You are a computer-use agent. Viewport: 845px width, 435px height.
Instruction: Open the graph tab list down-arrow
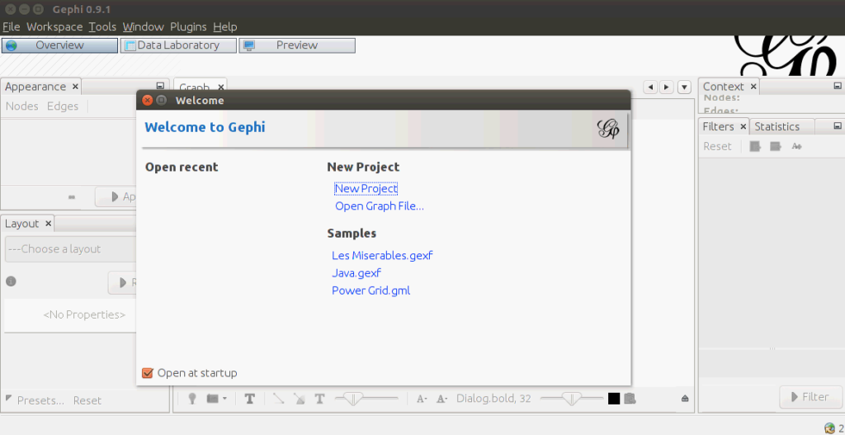tap(684, 87)
